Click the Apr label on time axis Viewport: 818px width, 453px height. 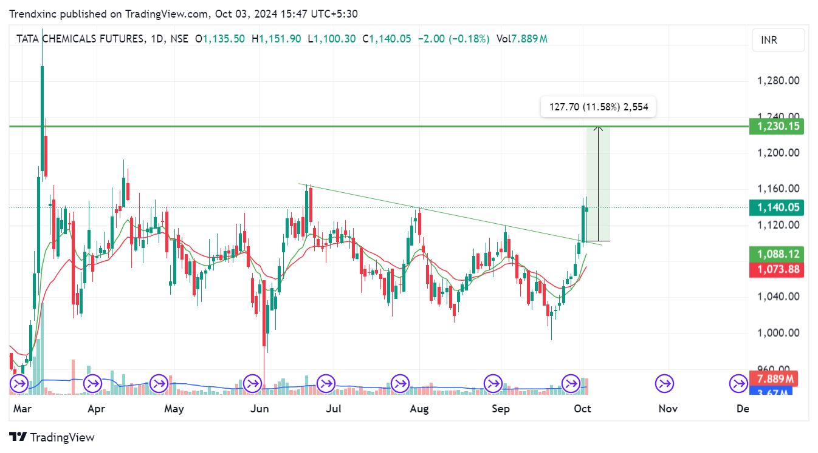point(97,409)
